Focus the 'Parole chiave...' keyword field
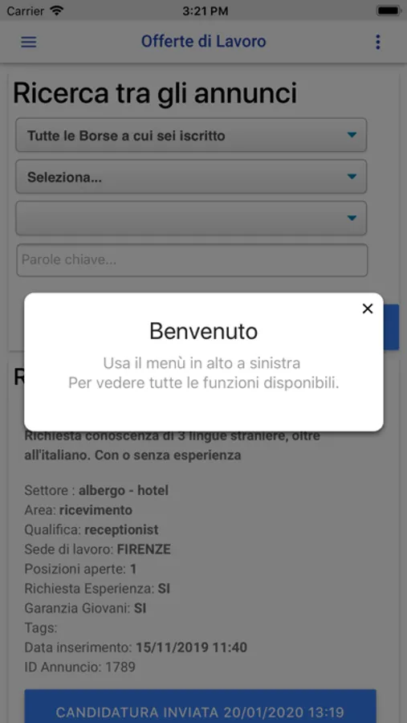Image resolution: width=407 pixels, height=723 pixels. pos(192,259)
